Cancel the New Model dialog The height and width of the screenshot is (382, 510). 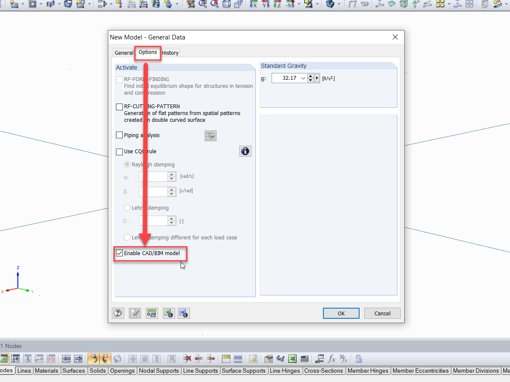(x=382, y=313)
